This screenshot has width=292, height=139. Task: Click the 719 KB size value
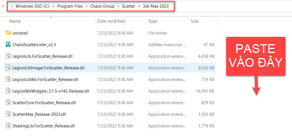[x=207, y=80]
